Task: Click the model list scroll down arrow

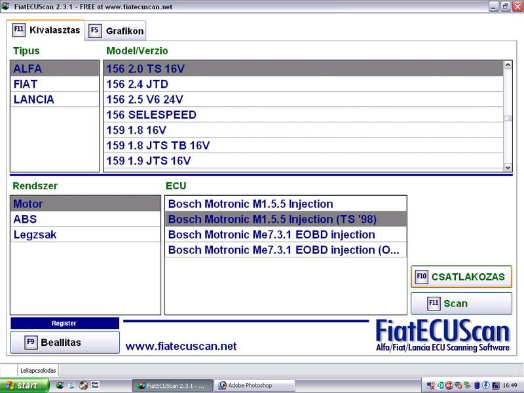Action: (508, 168)
